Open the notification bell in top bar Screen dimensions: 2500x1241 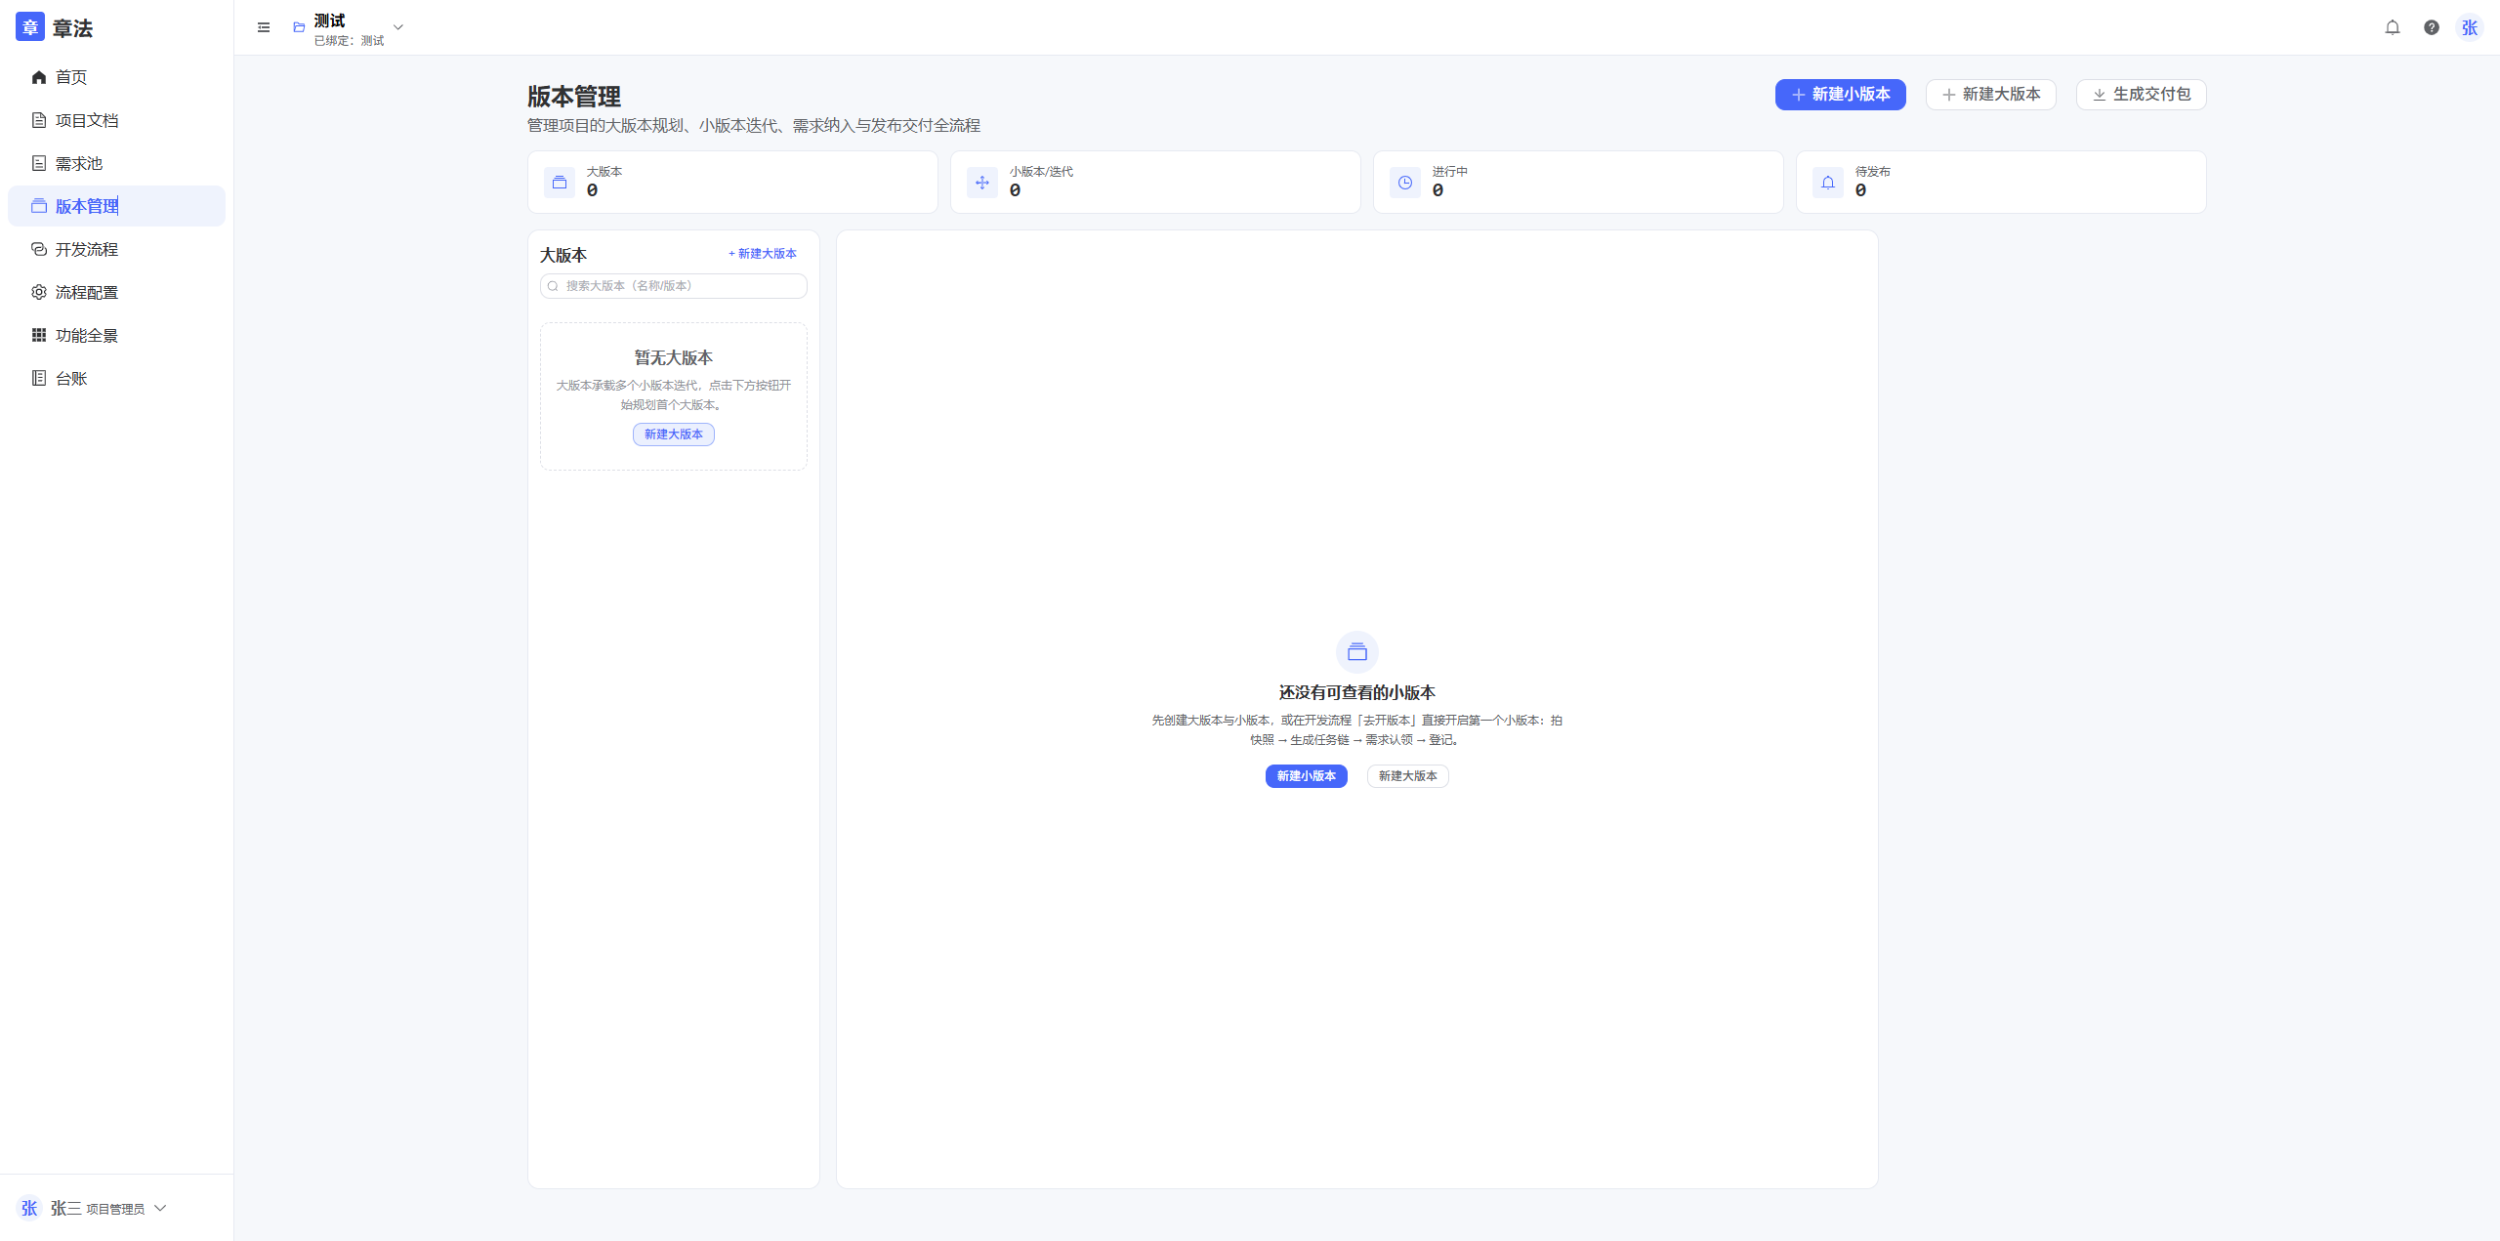click(2393, 27)
